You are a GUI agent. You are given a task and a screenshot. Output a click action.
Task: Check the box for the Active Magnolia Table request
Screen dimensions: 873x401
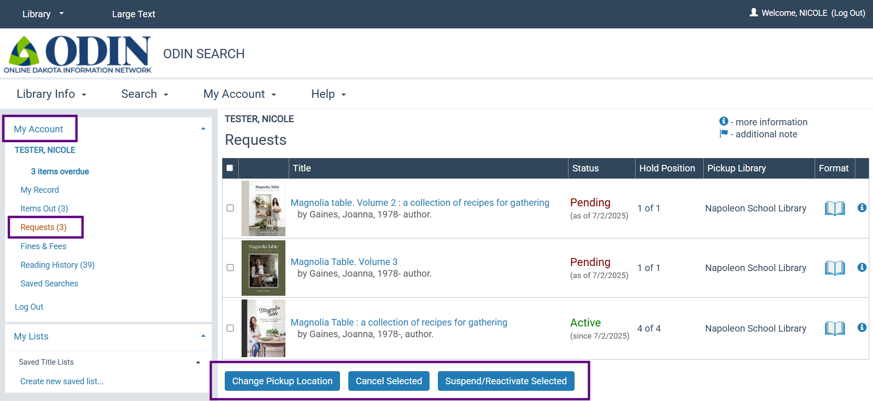pyautogui.click(x=230, y=328)
